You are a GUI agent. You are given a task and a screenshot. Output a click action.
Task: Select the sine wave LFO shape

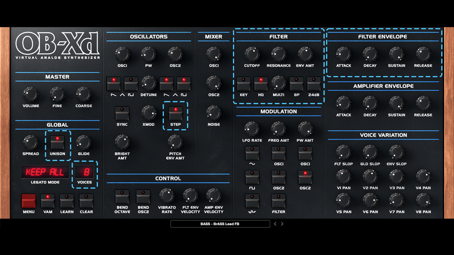[x=252, y=153]
